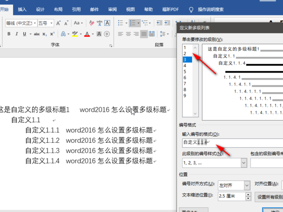Click the bullets list icon
The height and width of the screenshot is (212, 283).
[120, 23]
